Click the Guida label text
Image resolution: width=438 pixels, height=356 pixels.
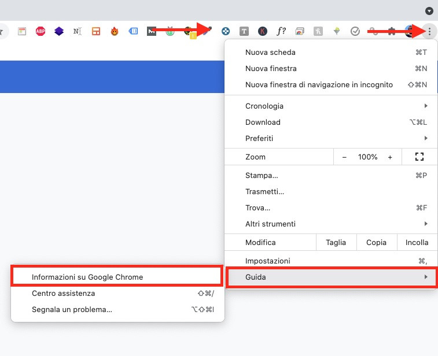256,277
